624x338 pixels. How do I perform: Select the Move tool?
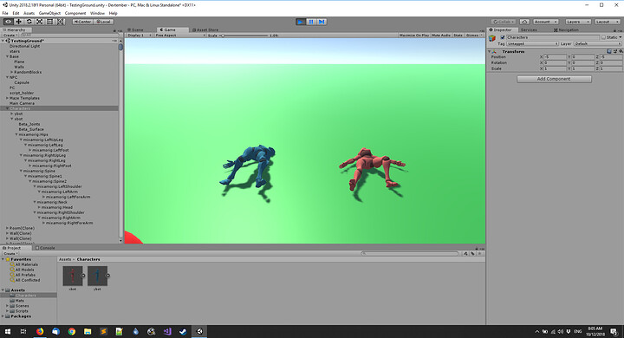click(x=18, y=22)
